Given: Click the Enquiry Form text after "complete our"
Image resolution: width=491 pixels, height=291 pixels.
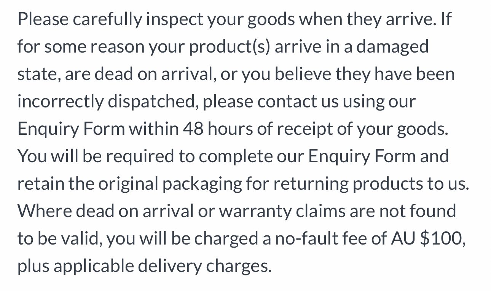Looking at the screenshot, I should click(362, 157).
